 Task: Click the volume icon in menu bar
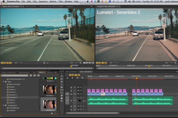pyautogui.click(x=130, y=1)
